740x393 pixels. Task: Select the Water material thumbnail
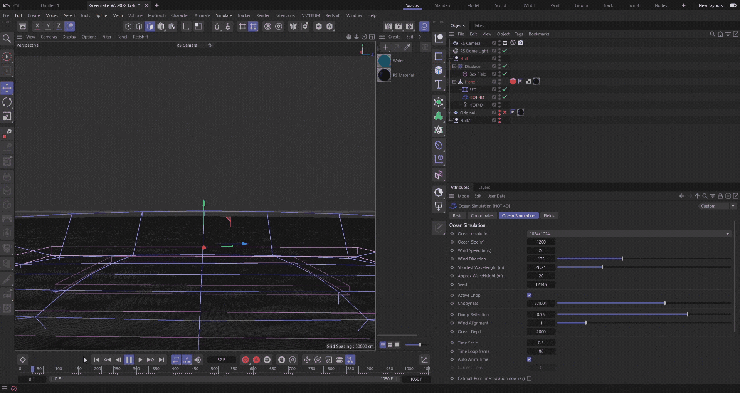(x=384, y=61)
